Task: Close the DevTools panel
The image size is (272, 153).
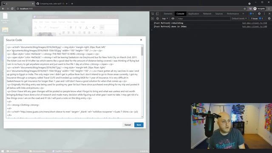Action: click(269, 14)
